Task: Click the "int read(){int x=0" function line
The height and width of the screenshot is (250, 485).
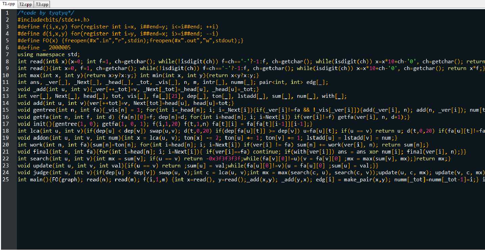Action: [x=251, y=68]
